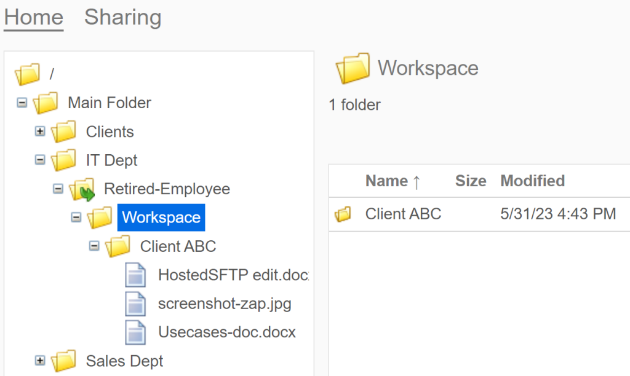Sort files by the Name column
This screenshot has width=630, height=376.
click(386, 181)
